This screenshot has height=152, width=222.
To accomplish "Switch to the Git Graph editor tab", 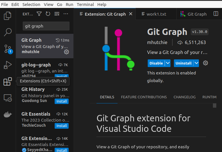I will tap(197, 14).
